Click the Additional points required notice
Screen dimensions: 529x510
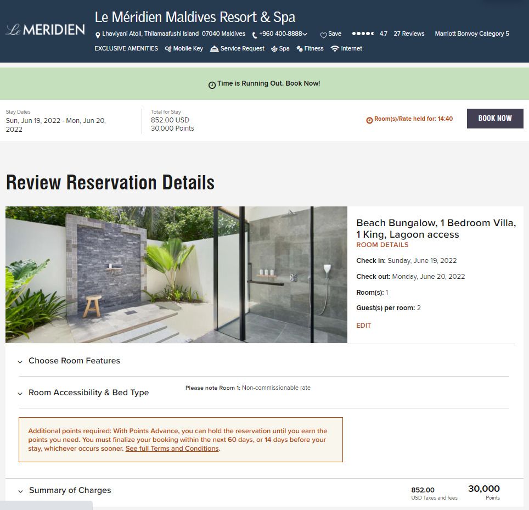coord(181,440)
